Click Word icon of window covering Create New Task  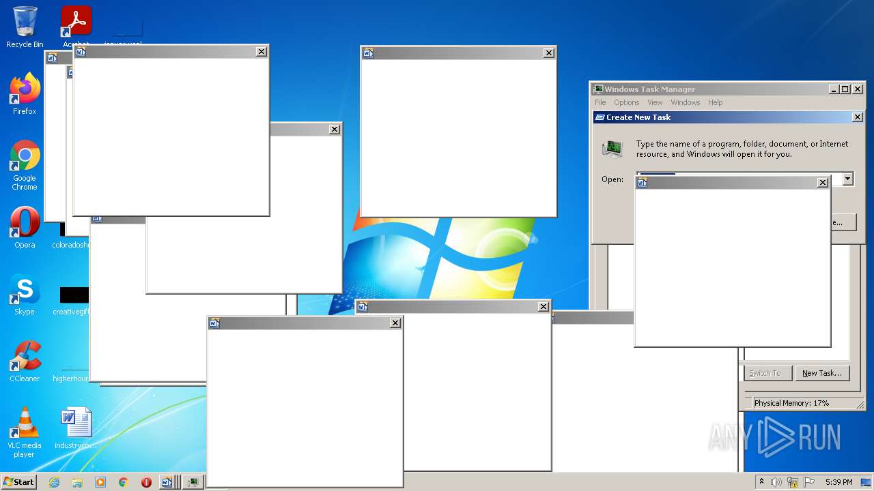click(x=642, y=182)
